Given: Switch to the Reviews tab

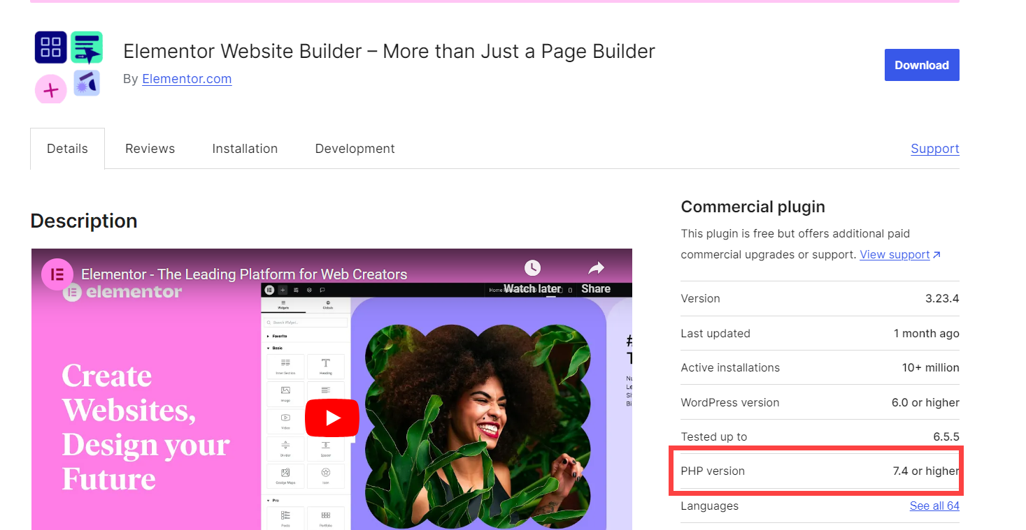Looking at the screenshot, I should coord(150,149).
